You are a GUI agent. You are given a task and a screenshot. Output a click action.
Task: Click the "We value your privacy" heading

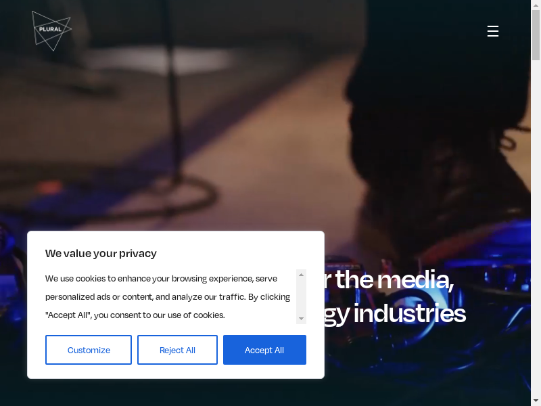[x=101, y=253]
